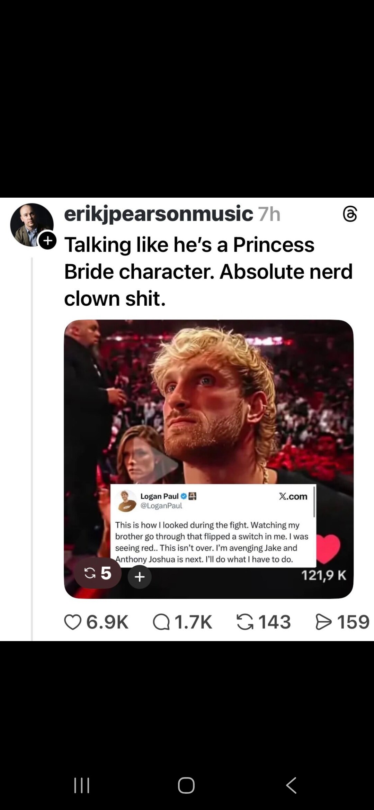This screenshot has width=374, height=810.
Task: Tap the post text about Princess Bride
Action: pos(208,271)
